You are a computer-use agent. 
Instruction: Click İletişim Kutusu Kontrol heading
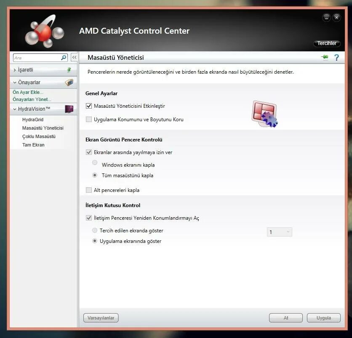[113, 205]
